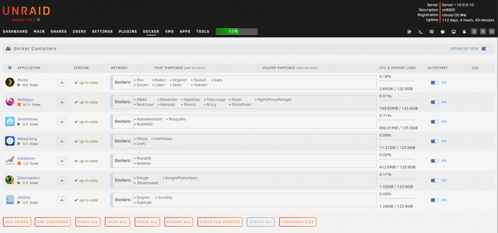This screenshot has width=498, height=233.
Task: Open the Apps tab
Action: click(x=185, y=32)
